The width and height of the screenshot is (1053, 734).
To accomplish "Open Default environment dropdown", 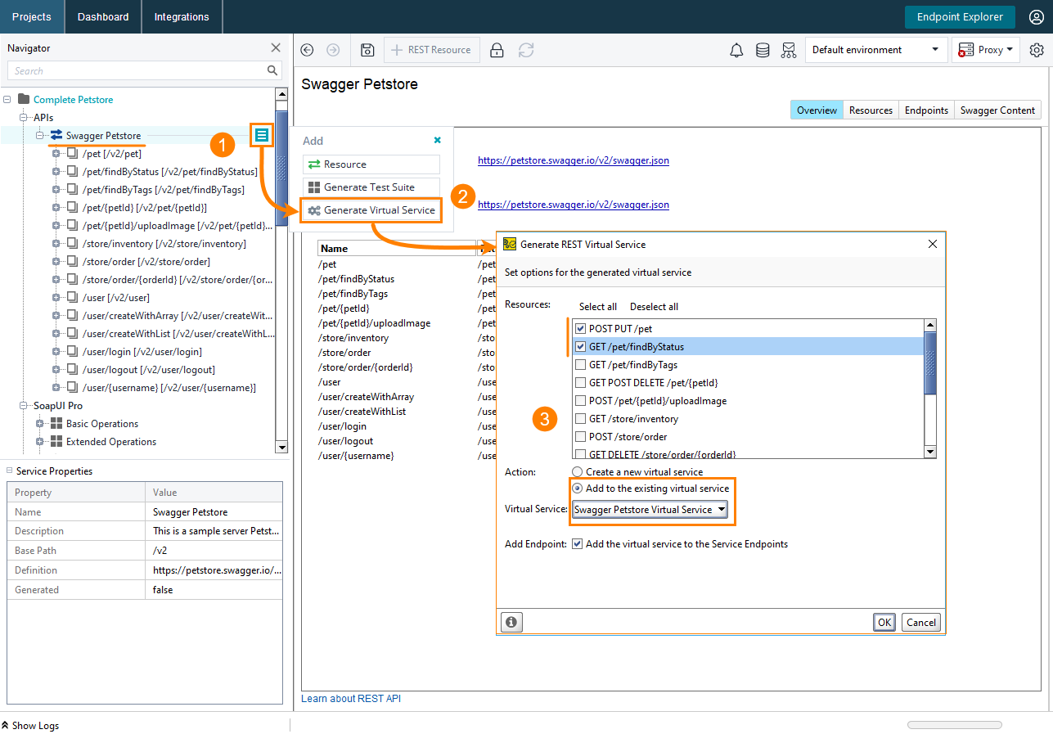I will coord(875,50).
